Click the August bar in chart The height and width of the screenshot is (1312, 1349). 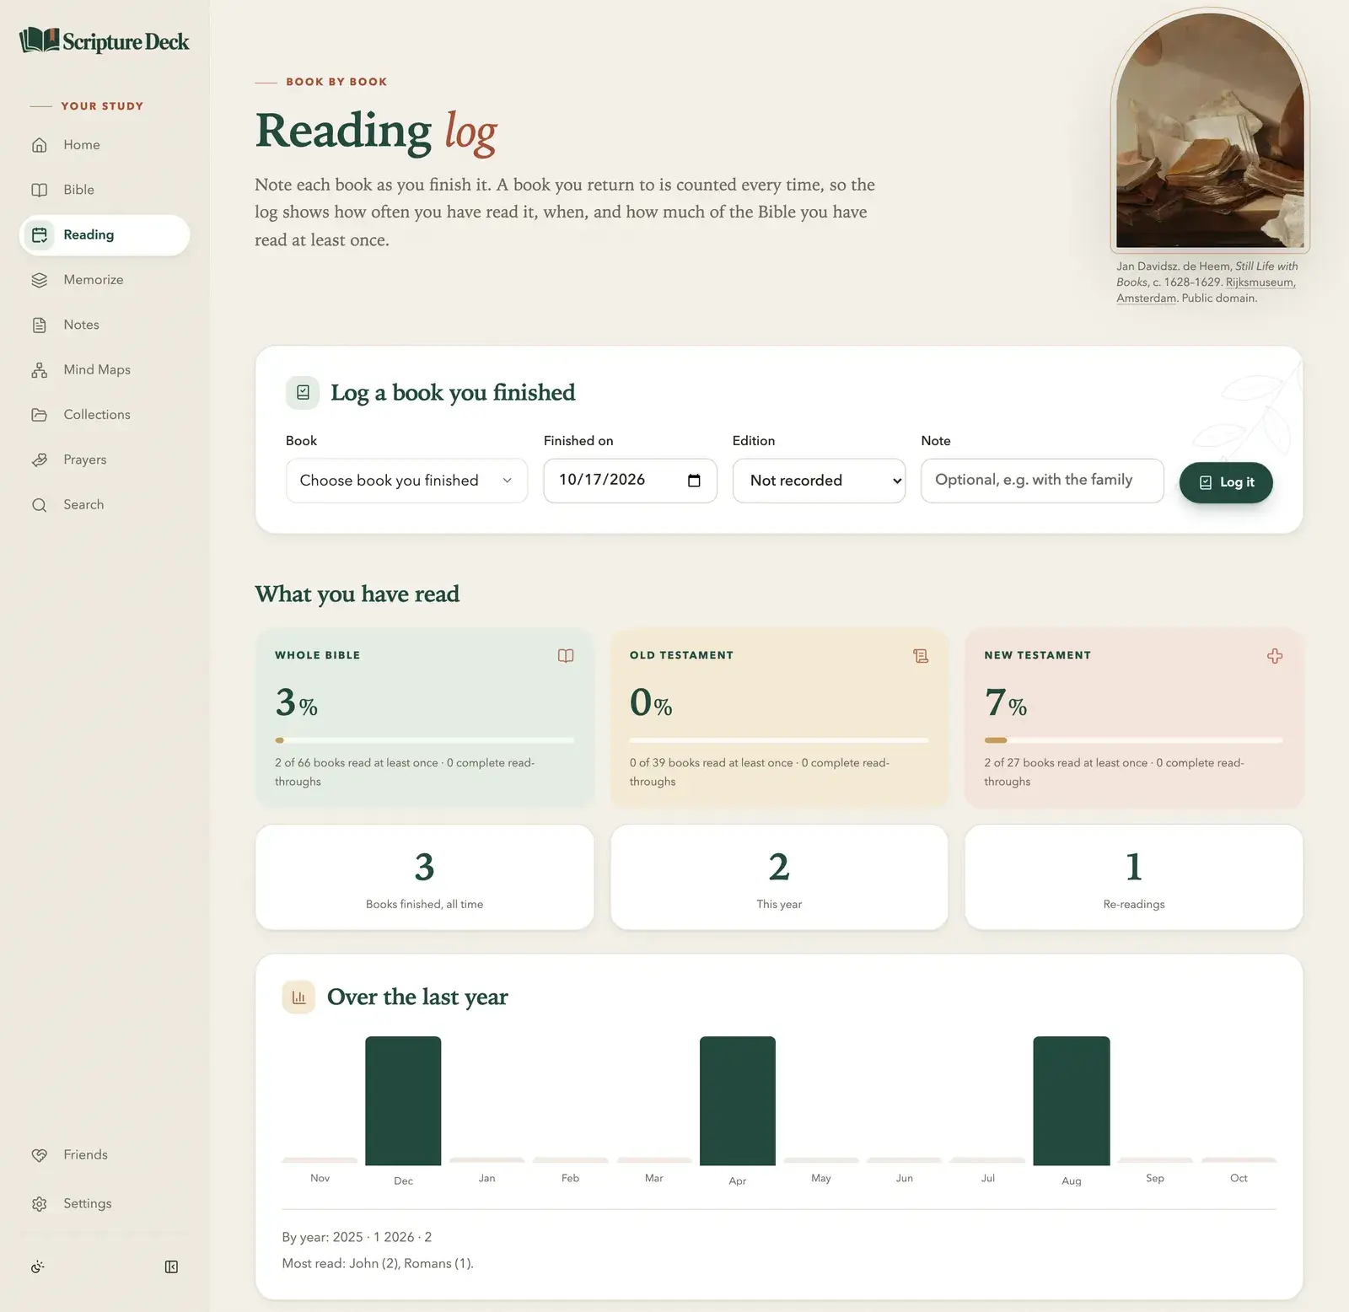point(1072,1100)
